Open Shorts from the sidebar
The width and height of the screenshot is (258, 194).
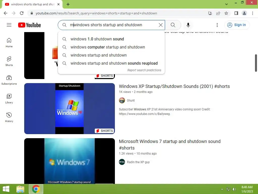click(9, 61)
